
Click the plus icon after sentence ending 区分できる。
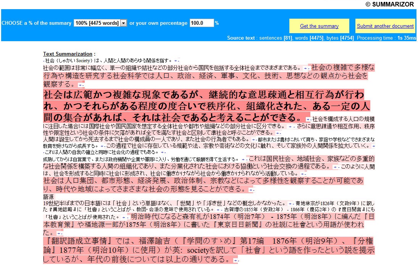click(x=290, y=127)
